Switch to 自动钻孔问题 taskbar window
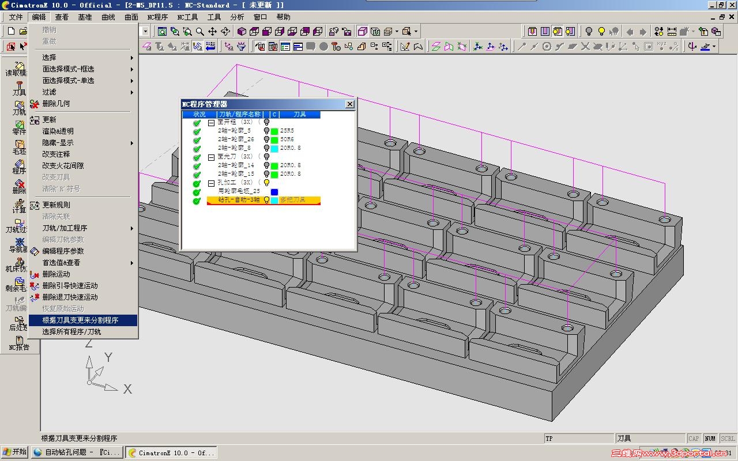 77,452
